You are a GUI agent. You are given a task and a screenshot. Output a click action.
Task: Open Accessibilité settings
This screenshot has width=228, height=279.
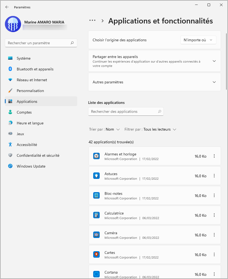coord(41,144)
